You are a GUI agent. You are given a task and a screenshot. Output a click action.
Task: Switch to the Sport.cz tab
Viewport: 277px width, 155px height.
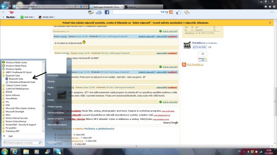[x=143, y=7]
